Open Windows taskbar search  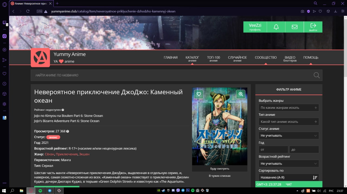click(12, 190)
